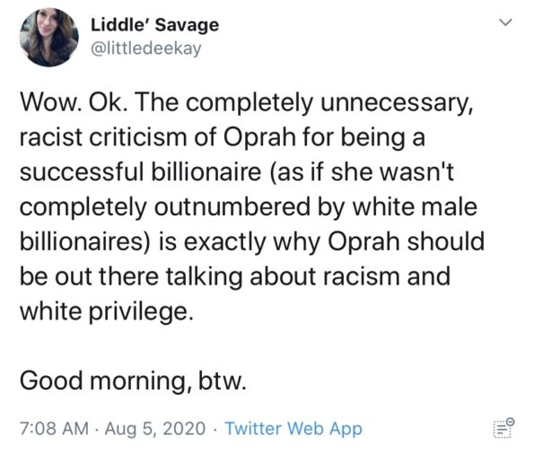Click the word "should" in the tweet

pyautogui.click(x=446, y=242)
